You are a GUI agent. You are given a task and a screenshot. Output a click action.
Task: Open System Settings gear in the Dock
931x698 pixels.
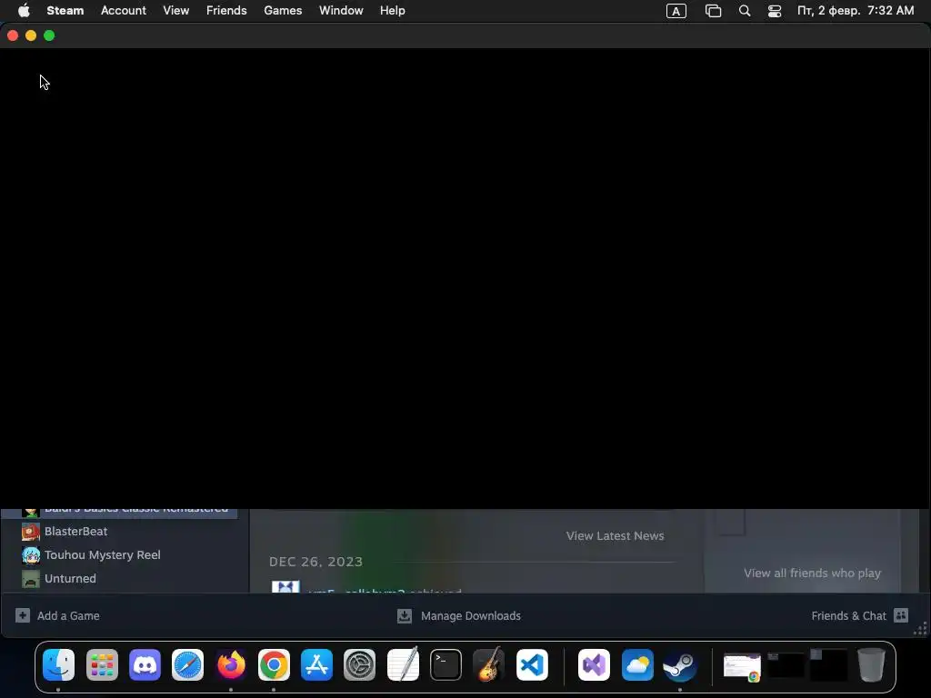pyautogui.click(x=360, y=664)
